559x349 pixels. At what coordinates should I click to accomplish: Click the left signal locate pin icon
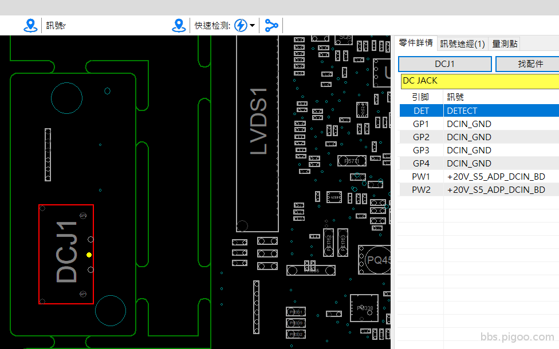(31, 25)
